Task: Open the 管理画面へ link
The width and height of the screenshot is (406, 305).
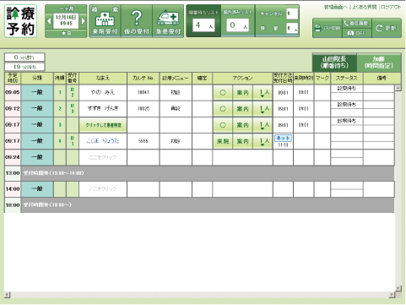Action: (335, 7)
